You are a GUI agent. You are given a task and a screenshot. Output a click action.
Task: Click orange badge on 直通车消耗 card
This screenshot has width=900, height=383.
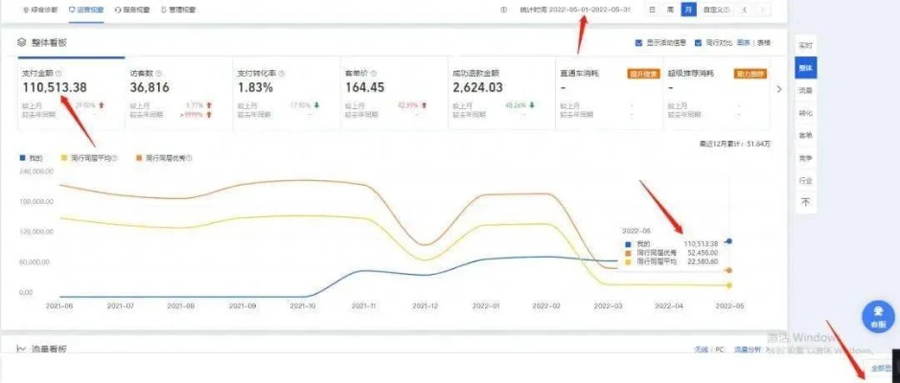pos(643,74)
